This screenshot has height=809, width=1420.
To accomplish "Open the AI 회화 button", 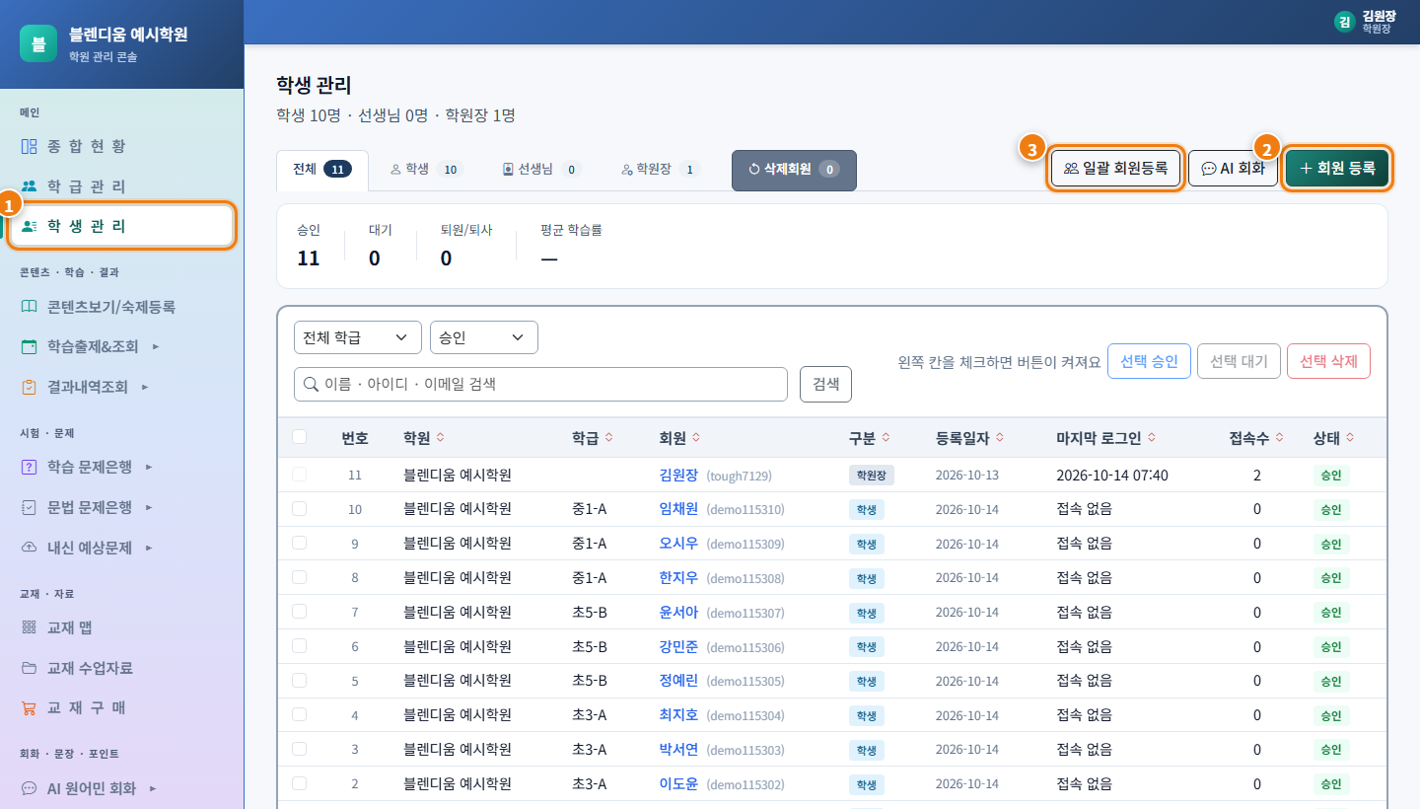I will coord(1233,169).
